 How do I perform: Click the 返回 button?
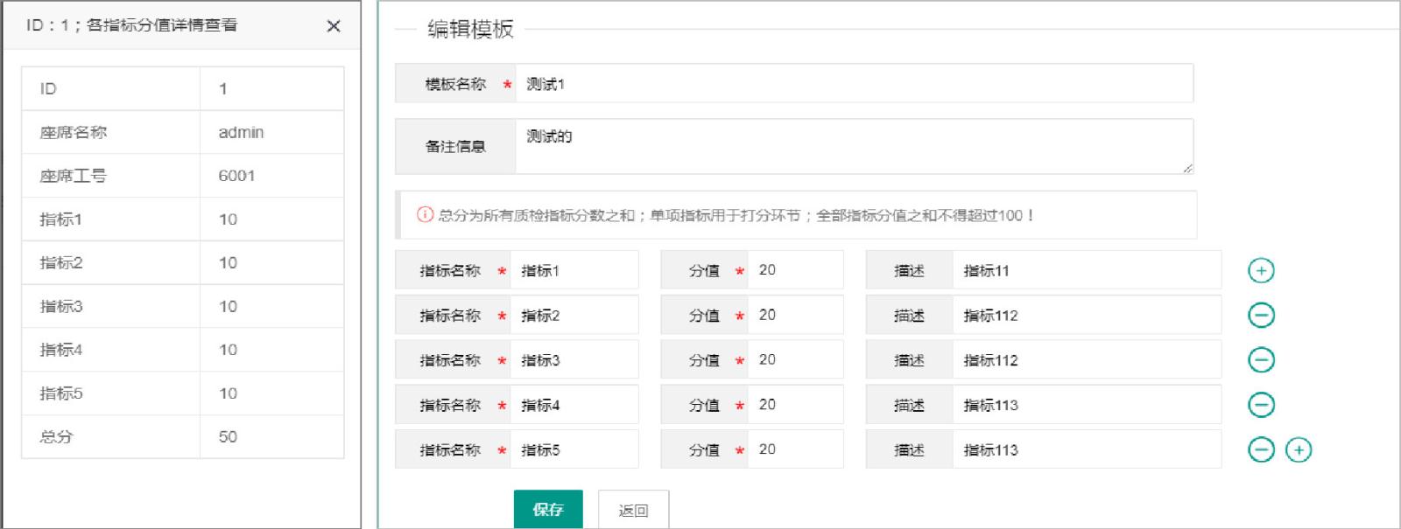pyautogui.click(x=633, y=510)
